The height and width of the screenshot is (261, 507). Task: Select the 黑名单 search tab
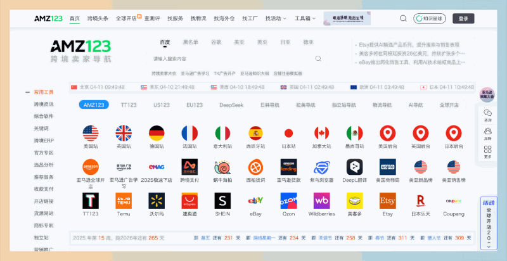tap(191, 42)
